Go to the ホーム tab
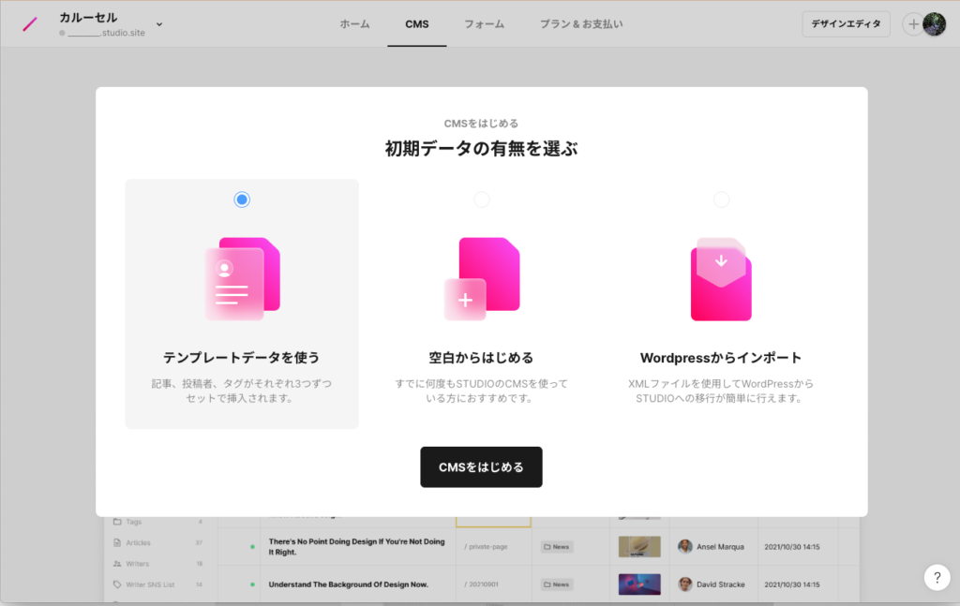 point(354,23)
